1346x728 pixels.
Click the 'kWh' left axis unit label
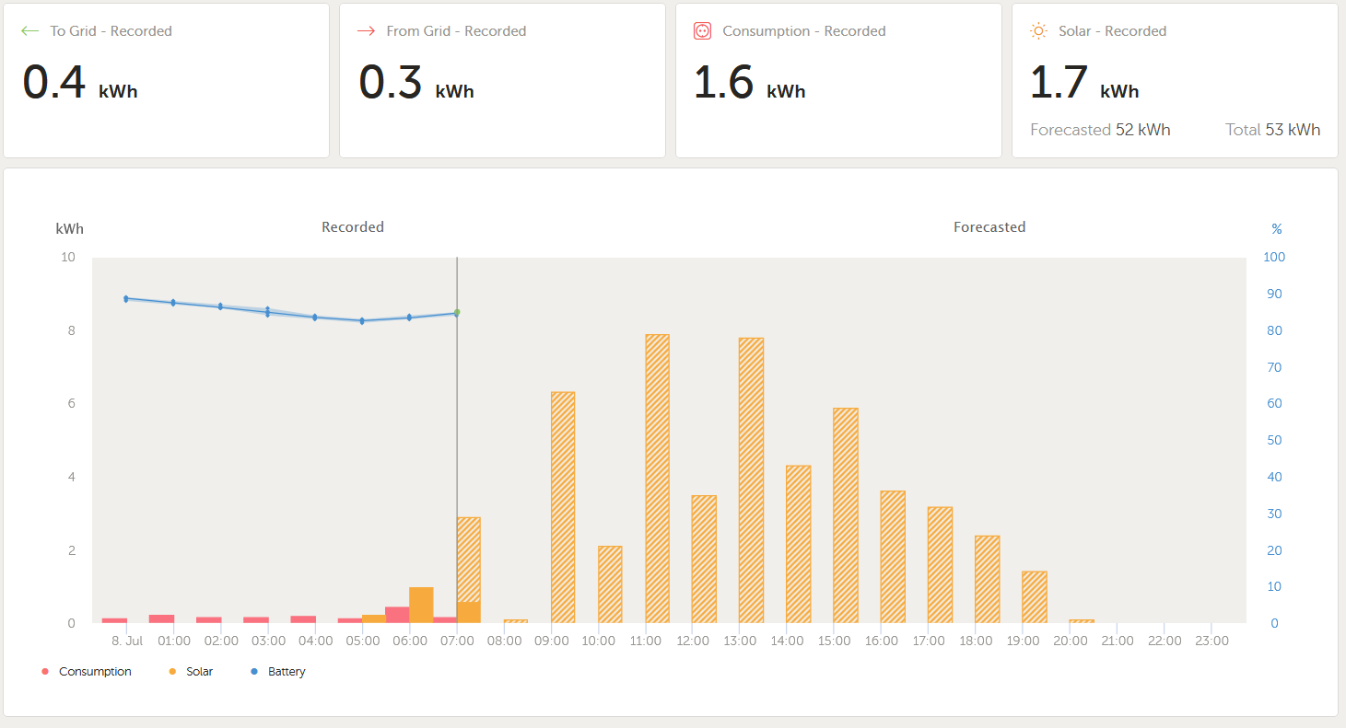[70, 229]
